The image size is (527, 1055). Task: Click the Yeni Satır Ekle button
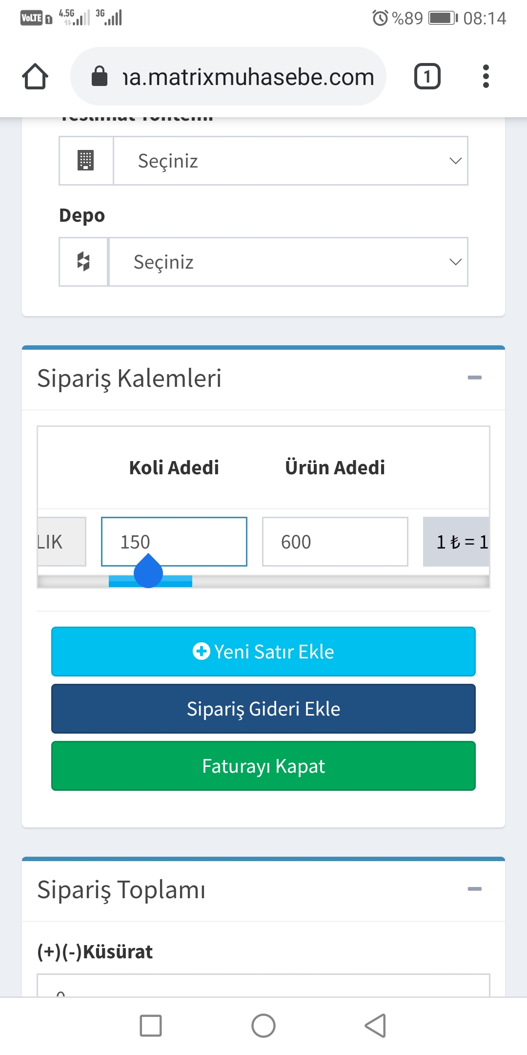pyautogui.click(x=263, y=652)
